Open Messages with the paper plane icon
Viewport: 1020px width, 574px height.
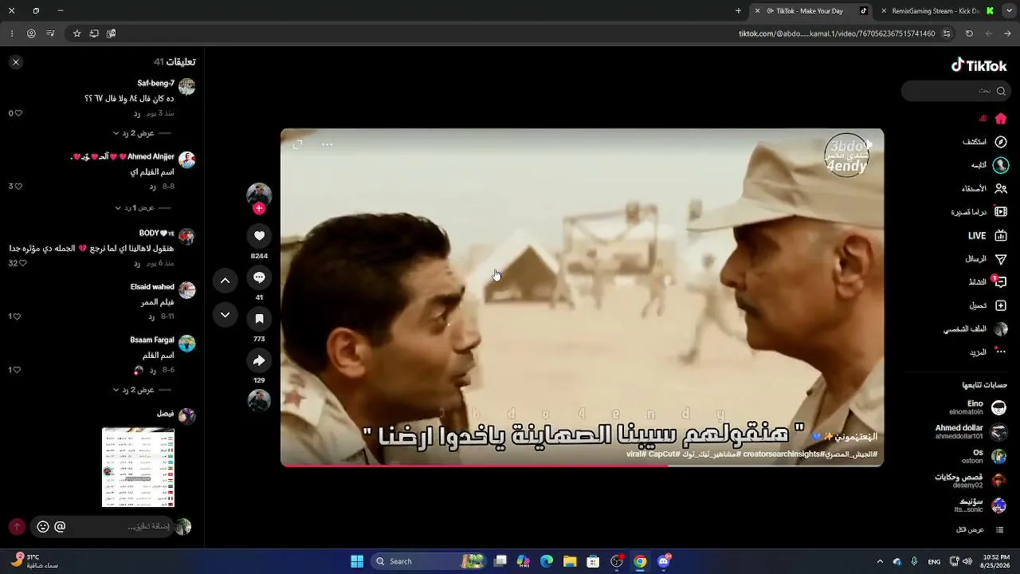point(1001,259)
